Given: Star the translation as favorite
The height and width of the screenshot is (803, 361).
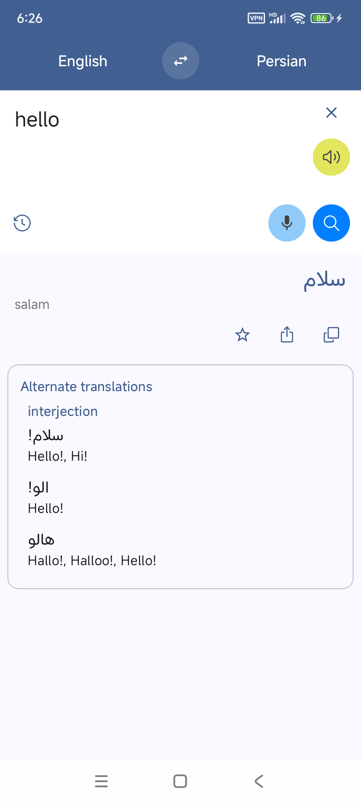Looking at the screenshot, I should point(242,335).
